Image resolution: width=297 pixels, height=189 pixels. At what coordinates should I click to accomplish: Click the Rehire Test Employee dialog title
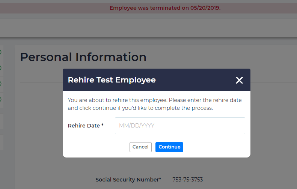tap(112, 80)
